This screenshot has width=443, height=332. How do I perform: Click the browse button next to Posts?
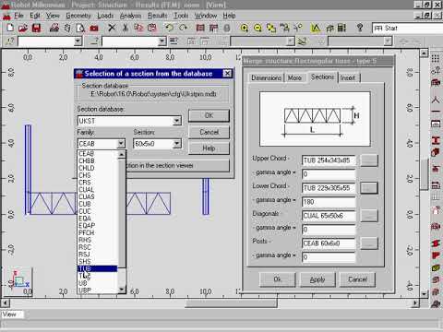pyautogui.click(x=369, y=243)
